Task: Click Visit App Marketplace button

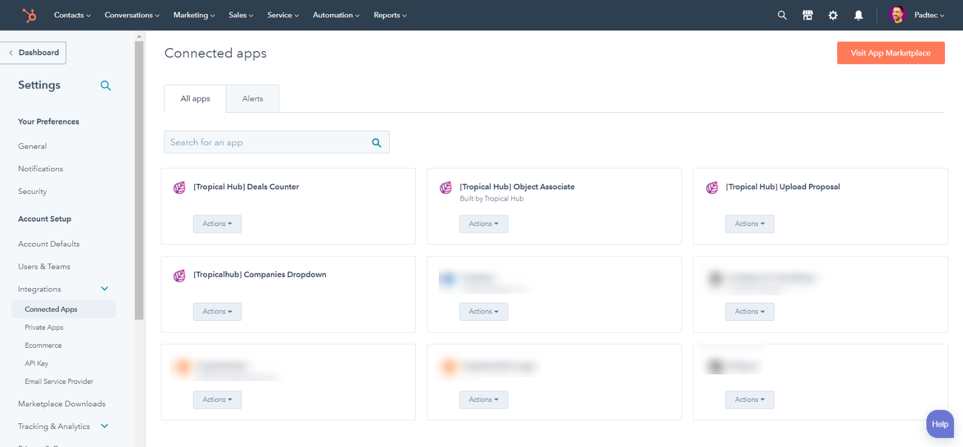Action: pos(891,53)
